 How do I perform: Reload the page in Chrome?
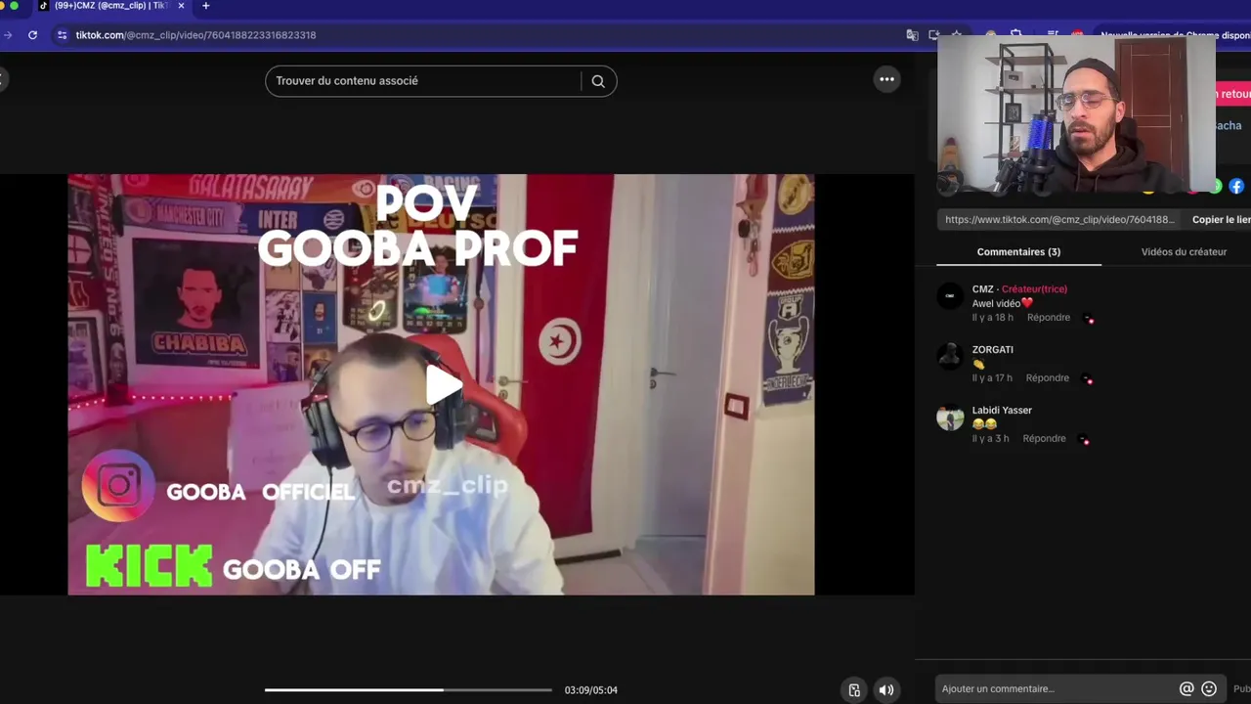click(x=32, y=35)
